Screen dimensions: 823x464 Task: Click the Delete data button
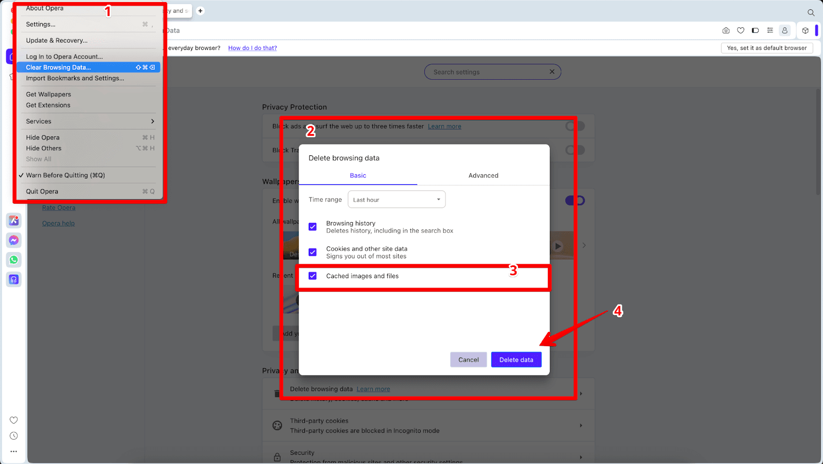click(x=516, y=360)
